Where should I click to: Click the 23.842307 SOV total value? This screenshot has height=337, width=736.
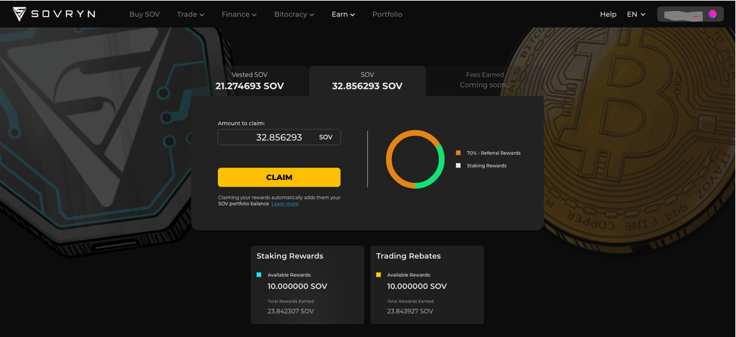pos(290,311)
